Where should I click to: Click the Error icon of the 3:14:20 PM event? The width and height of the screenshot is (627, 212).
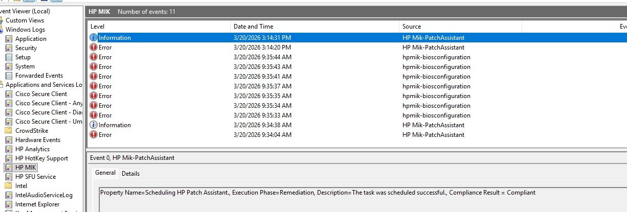[93, 48]
